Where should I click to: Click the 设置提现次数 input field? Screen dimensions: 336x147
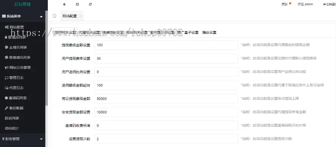point(166,139)
